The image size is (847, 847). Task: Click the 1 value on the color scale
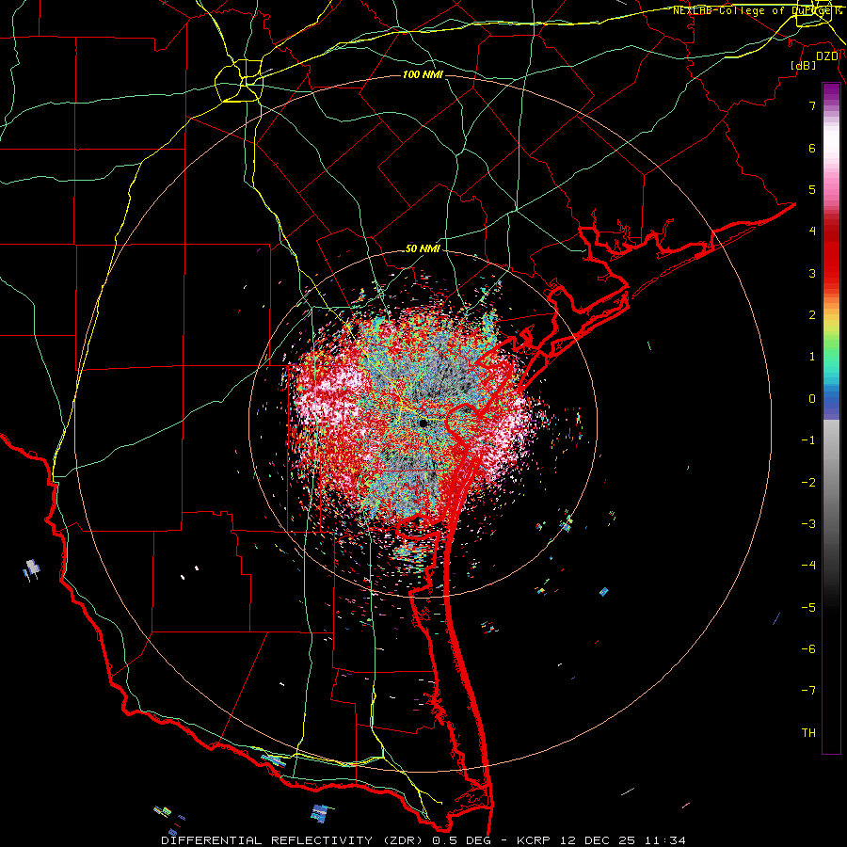point(812,357)
